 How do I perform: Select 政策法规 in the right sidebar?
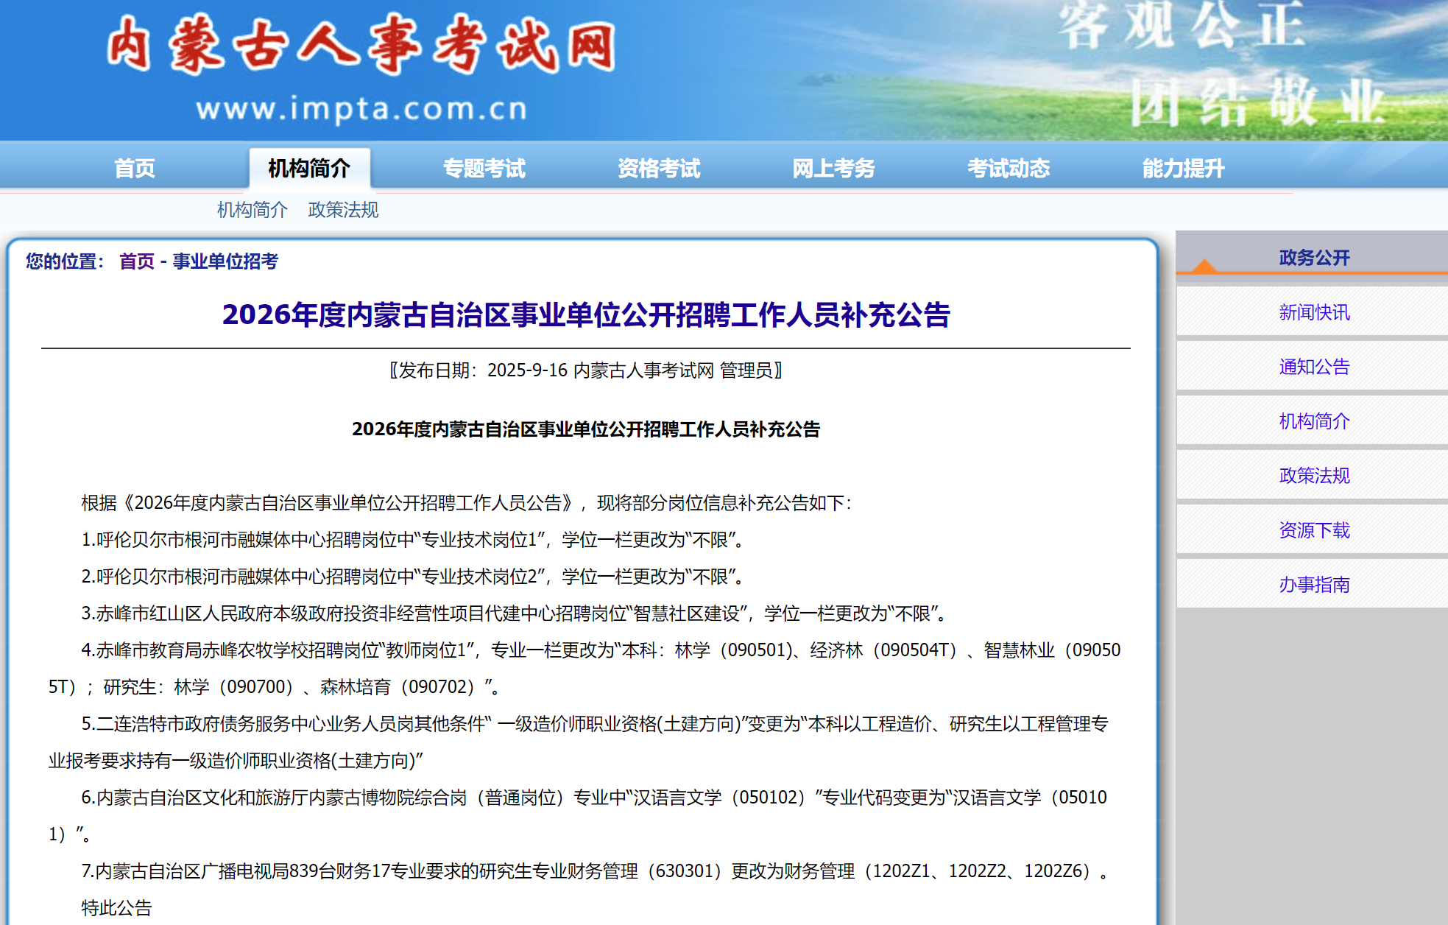tap(1314, 476)
